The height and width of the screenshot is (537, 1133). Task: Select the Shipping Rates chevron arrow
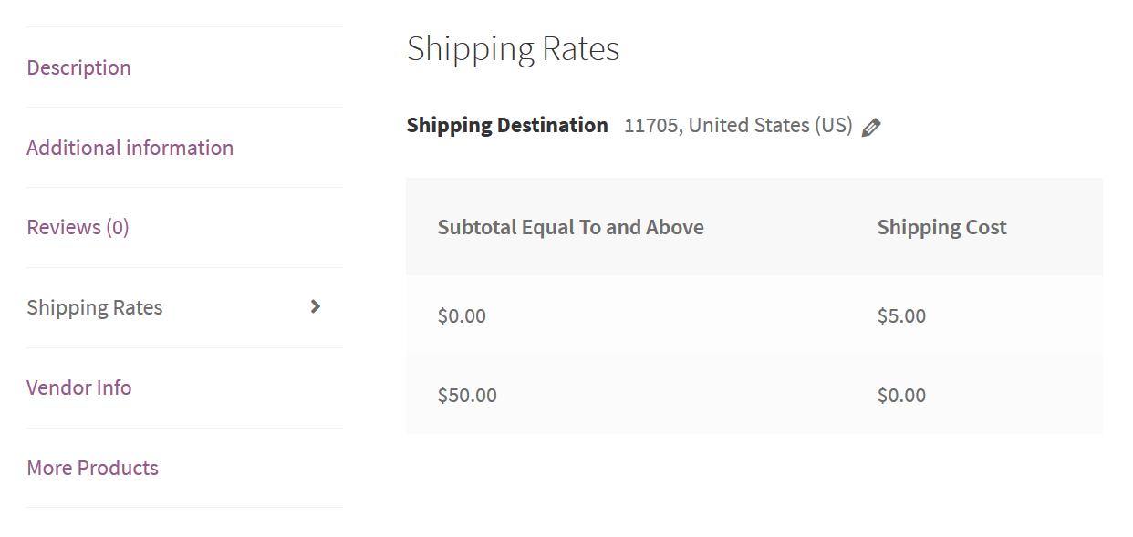(x=316, y=307)
